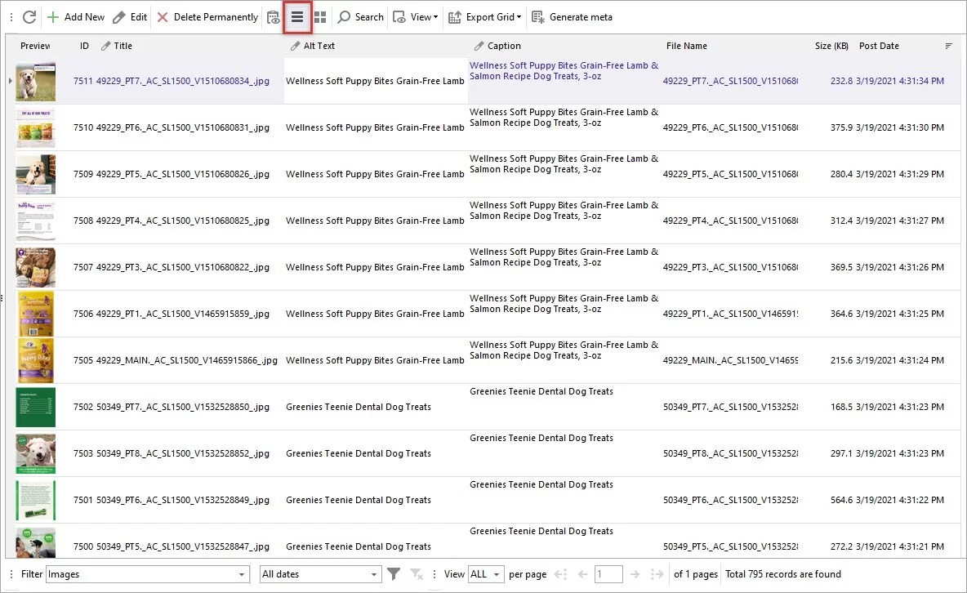Image resolution: width=967 pixels, height=593 pixels.
Task: Click the page number input field
Action: pyautogui.click(x=608, y=574)
